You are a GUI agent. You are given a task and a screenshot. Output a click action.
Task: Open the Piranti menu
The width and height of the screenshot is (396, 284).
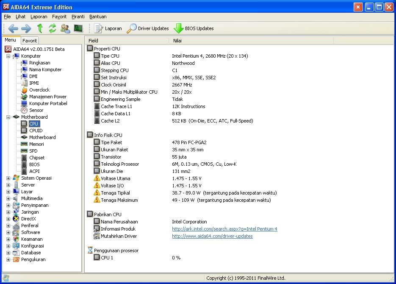(78, 17)
